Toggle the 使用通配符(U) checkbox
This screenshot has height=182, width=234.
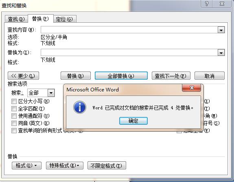[14, 116]
